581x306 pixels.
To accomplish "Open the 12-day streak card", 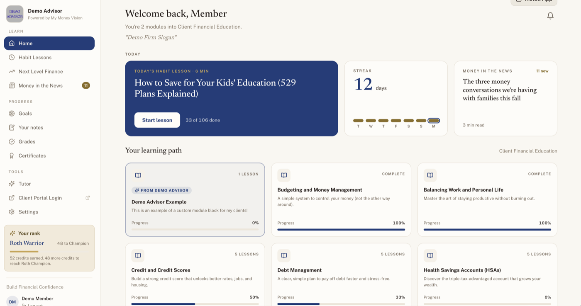I will tap(396, 98).
